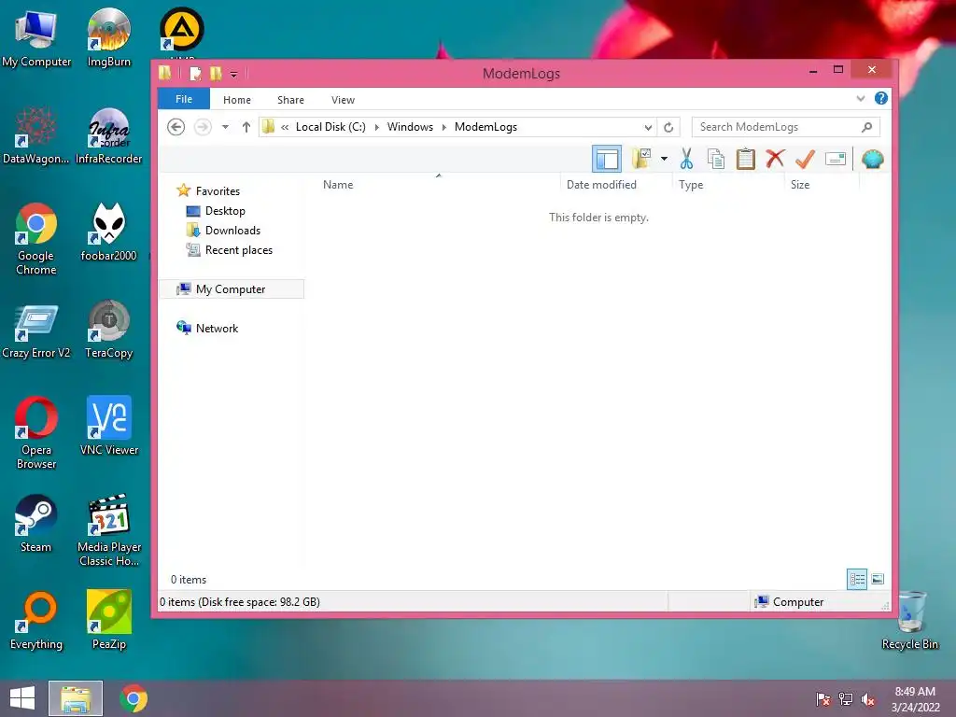Click the search magnifier icon
956x717 pixels.
(867, 127)
